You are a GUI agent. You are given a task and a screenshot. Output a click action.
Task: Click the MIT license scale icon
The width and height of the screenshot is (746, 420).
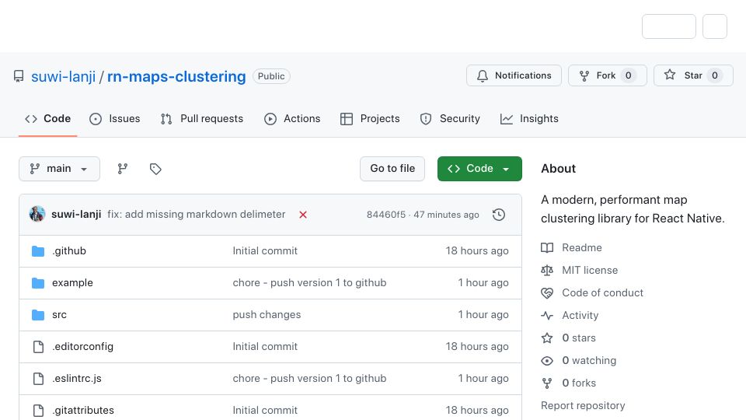[547, 270]
